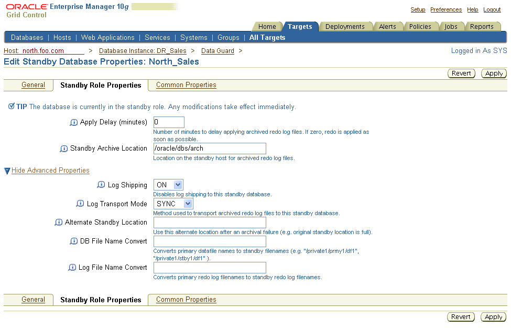511x328 pixels.
Task: Click the info icon beside Log Shipping
Action: click(101, 185)
